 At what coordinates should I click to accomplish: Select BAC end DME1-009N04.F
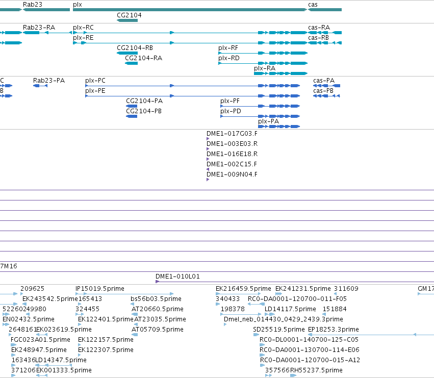coord(208,180)
